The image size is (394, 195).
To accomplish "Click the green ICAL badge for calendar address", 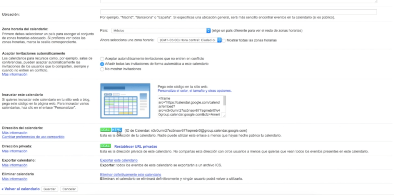I will click(105, 130).
